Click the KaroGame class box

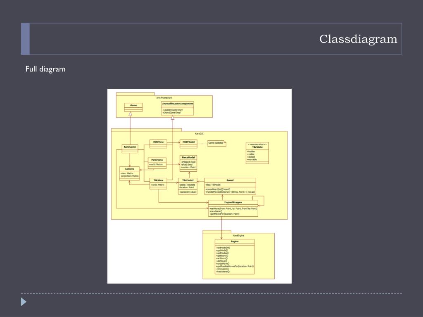pos(130,149)
